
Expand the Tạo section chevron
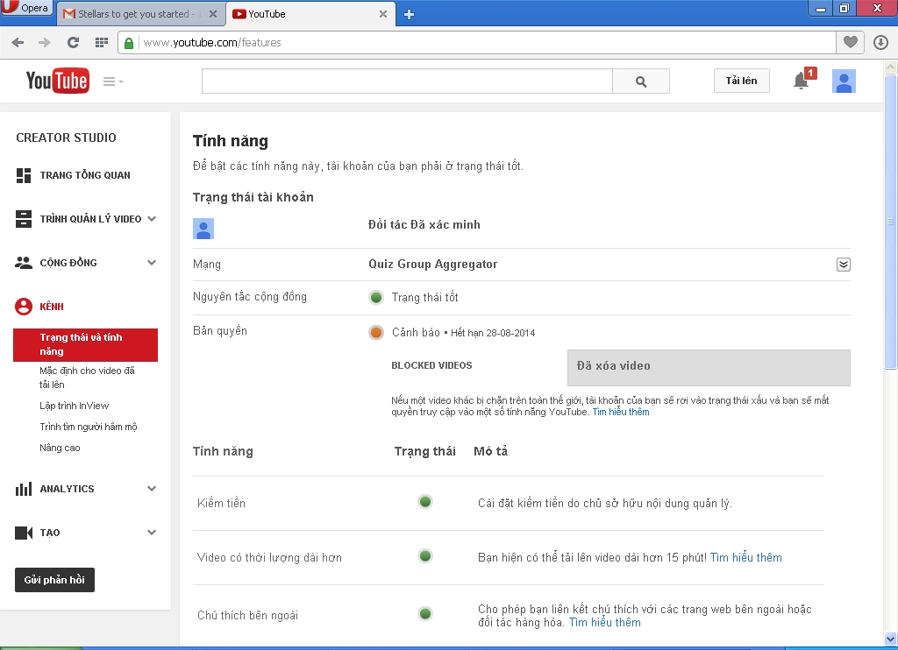pos(152,532)
